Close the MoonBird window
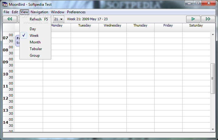Screen dimensions: 218x140 (209, 3)
